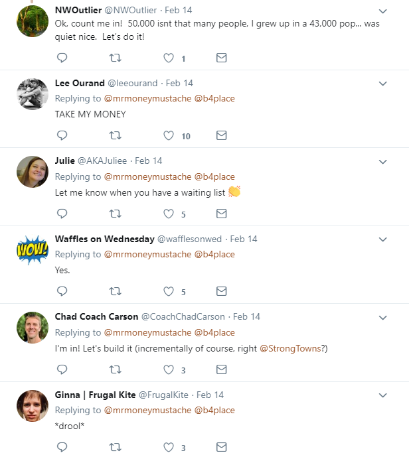Screen dimensions: 409x455
Task: Open Waffles on Wednesday's WOW avatar
Action: click(33, 249)
